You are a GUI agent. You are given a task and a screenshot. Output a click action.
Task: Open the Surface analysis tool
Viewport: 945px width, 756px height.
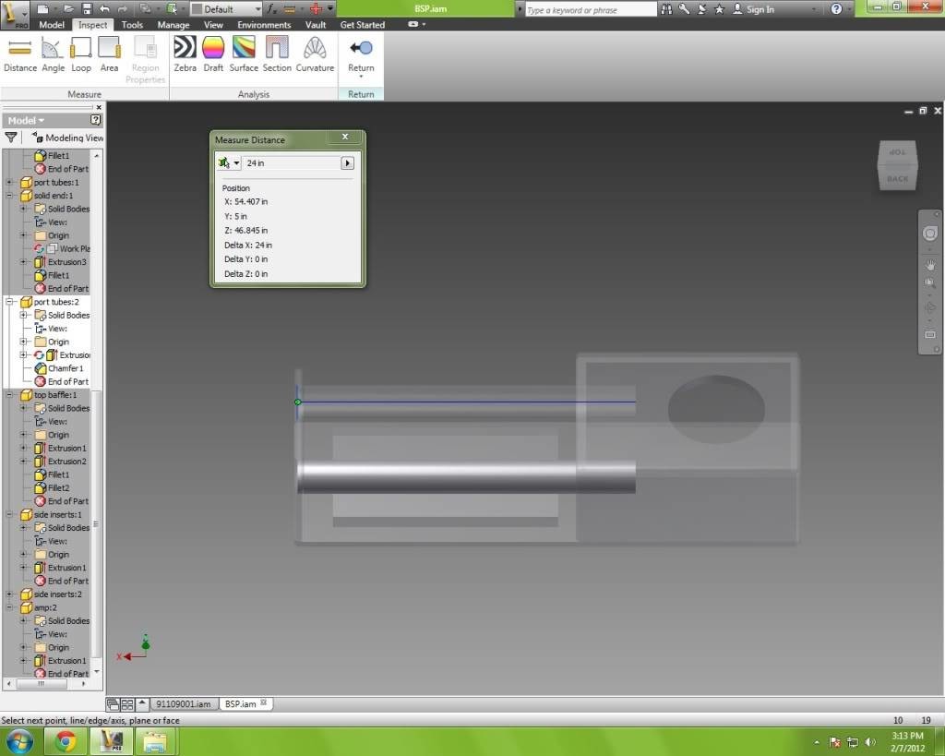tap(244, 54)
